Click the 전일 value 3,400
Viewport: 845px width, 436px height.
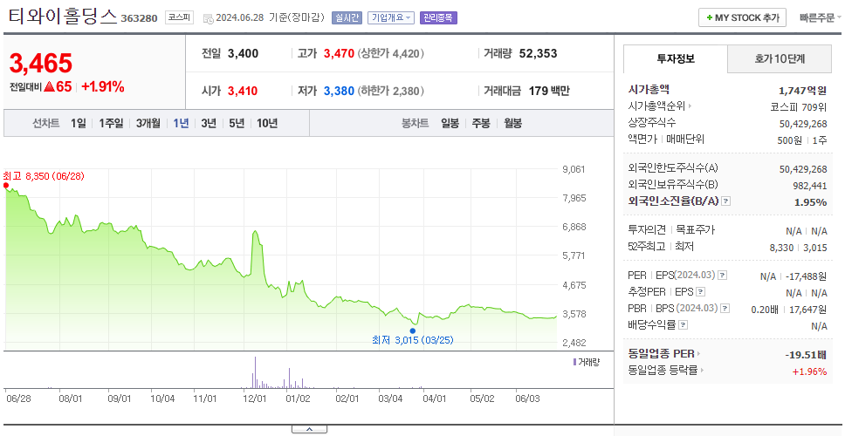[243, 54]
